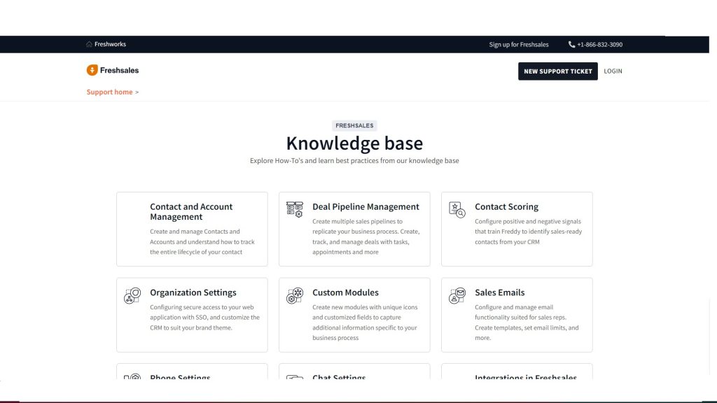
Task: Open Contact and Account Management article title
Action: [x=191, y=211]
